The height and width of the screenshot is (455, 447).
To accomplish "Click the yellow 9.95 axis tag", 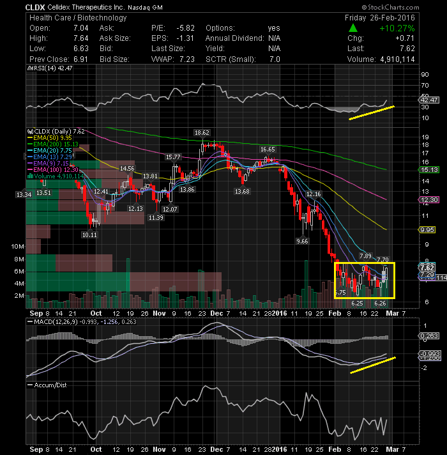I will coord(427,230).
